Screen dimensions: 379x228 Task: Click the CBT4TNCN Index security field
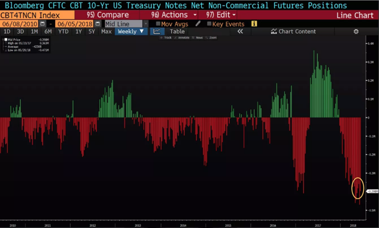37,15
